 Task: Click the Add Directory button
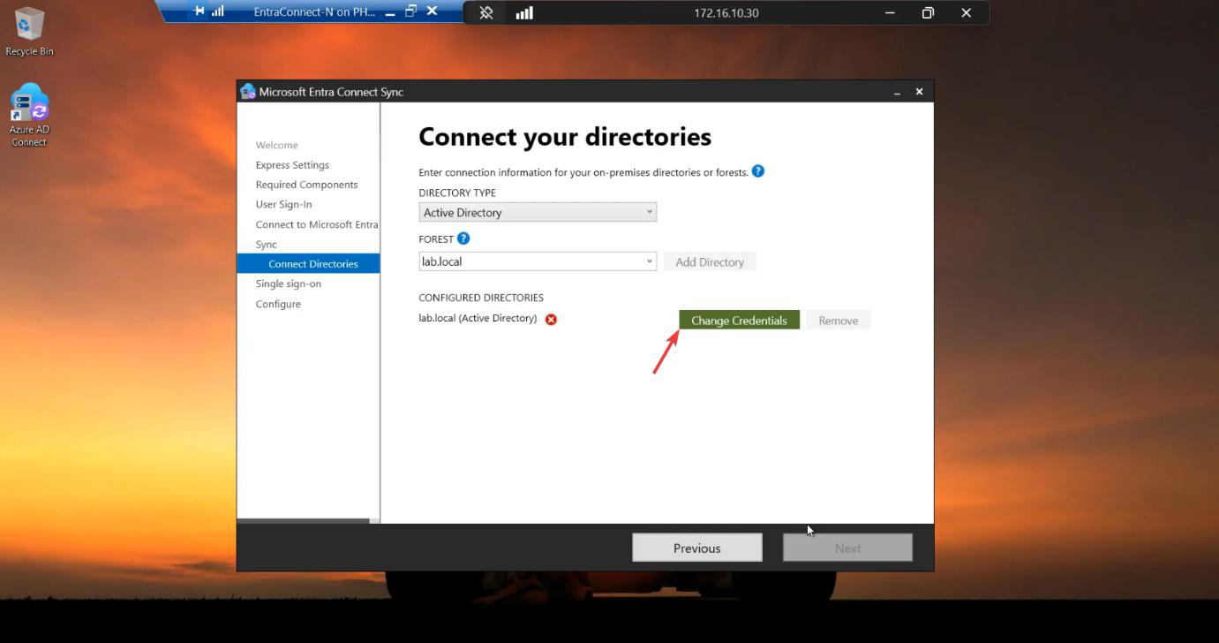pyautogui.click(x=710, y=262)
